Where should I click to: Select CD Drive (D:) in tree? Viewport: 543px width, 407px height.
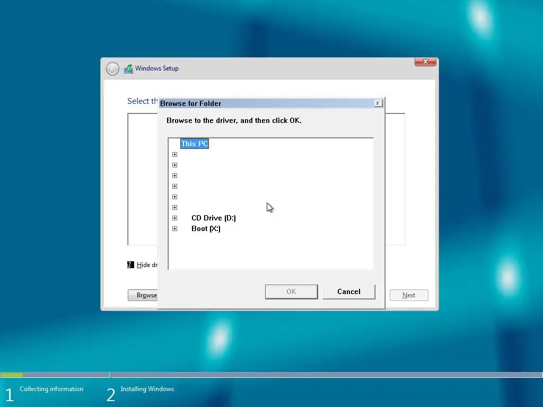pyautogui.click(x=213, y=218)
